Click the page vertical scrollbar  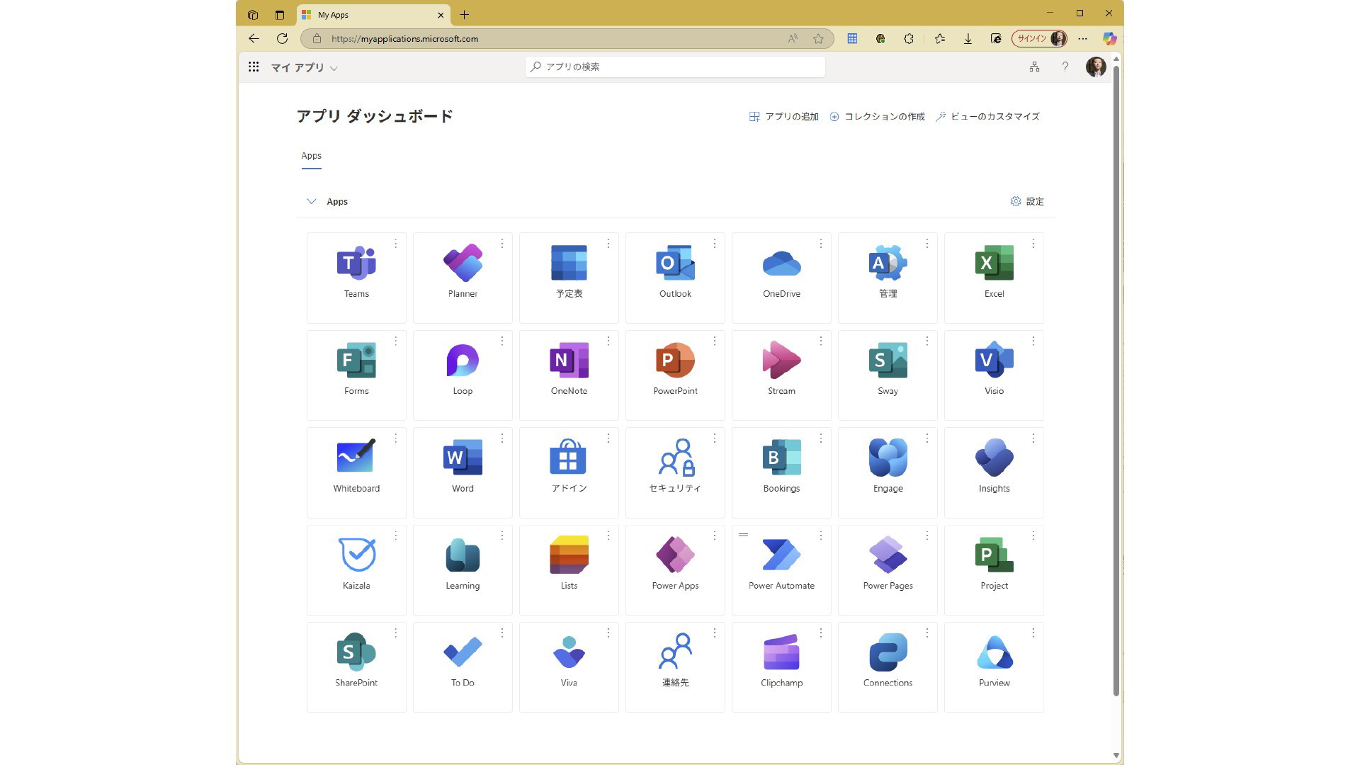pos(1116,380)
